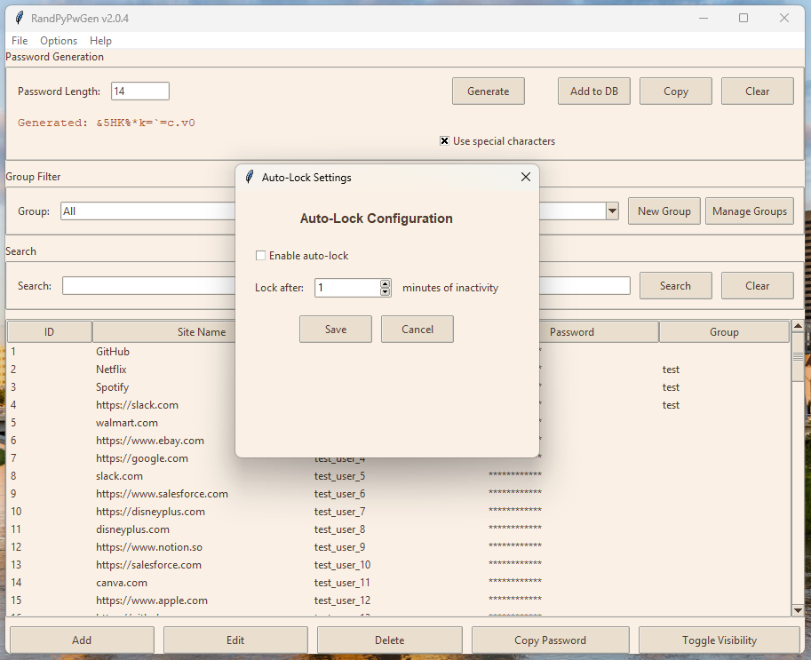Open the Help menu
The height and width of the screenshot is (660, 811).
coord(100,40)
